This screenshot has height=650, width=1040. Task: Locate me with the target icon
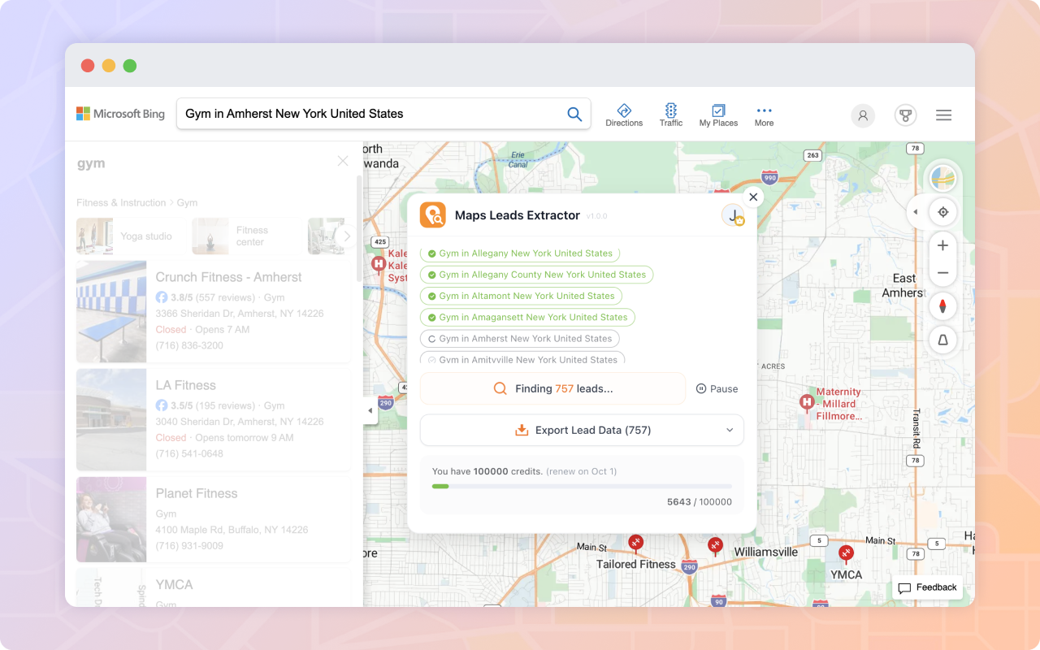click(x=942, y=212)
